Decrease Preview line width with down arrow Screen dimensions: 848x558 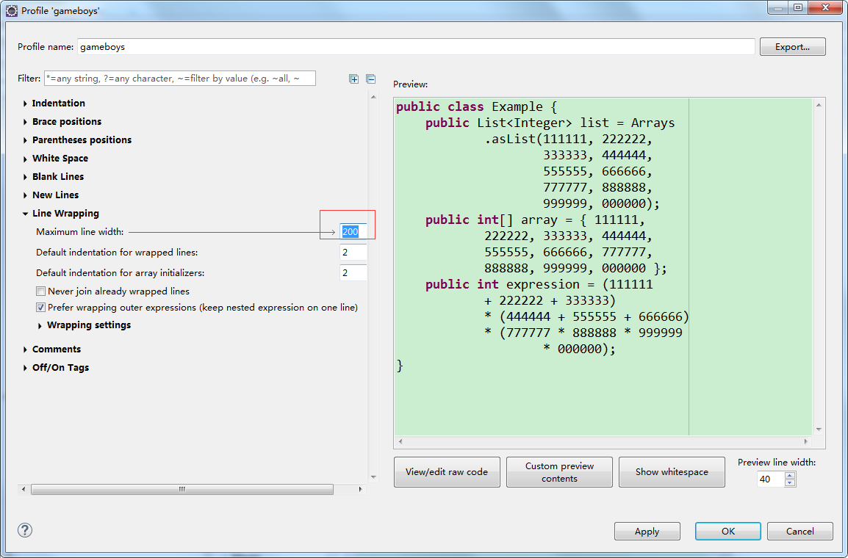pyautogui.click(x=790, y=483)
